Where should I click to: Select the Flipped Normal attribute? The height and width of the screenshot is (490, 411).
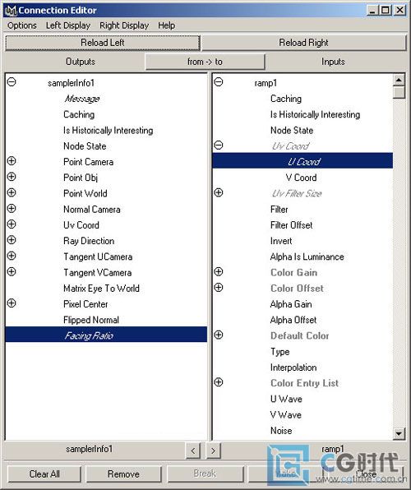click(x=91, y=320)
